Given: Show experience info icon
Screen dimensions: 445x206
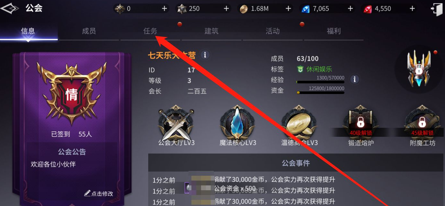Looking at the screenshot, I should pos(354,79).
